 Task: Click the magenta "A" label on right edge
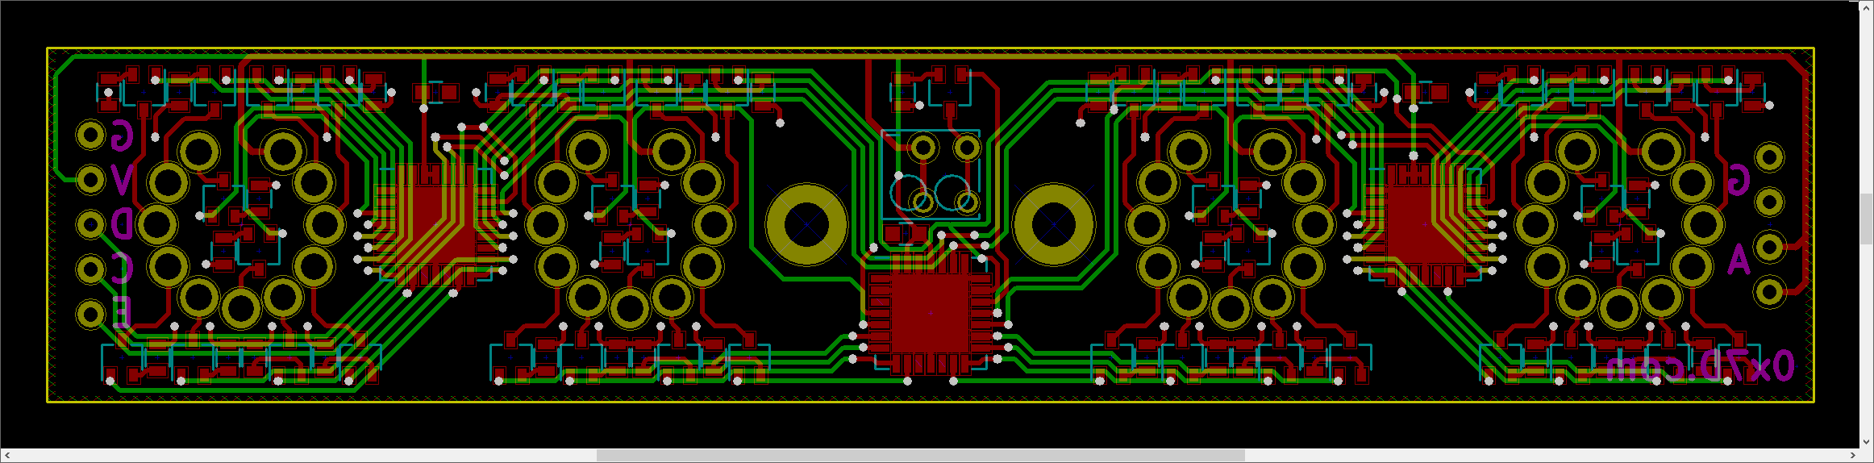[1739, 260]
